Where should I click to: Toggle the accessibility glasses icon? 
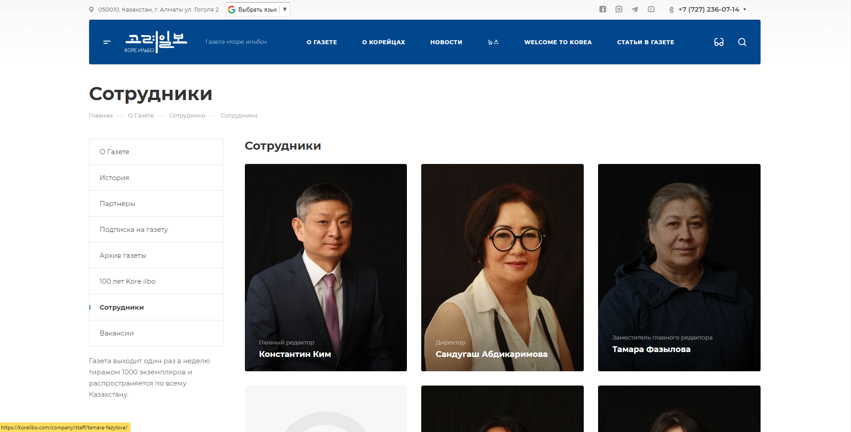719,42
